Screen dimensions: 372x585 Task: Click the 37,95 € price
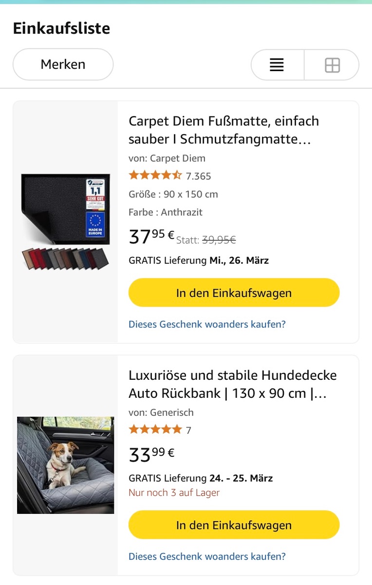[151, 237]
